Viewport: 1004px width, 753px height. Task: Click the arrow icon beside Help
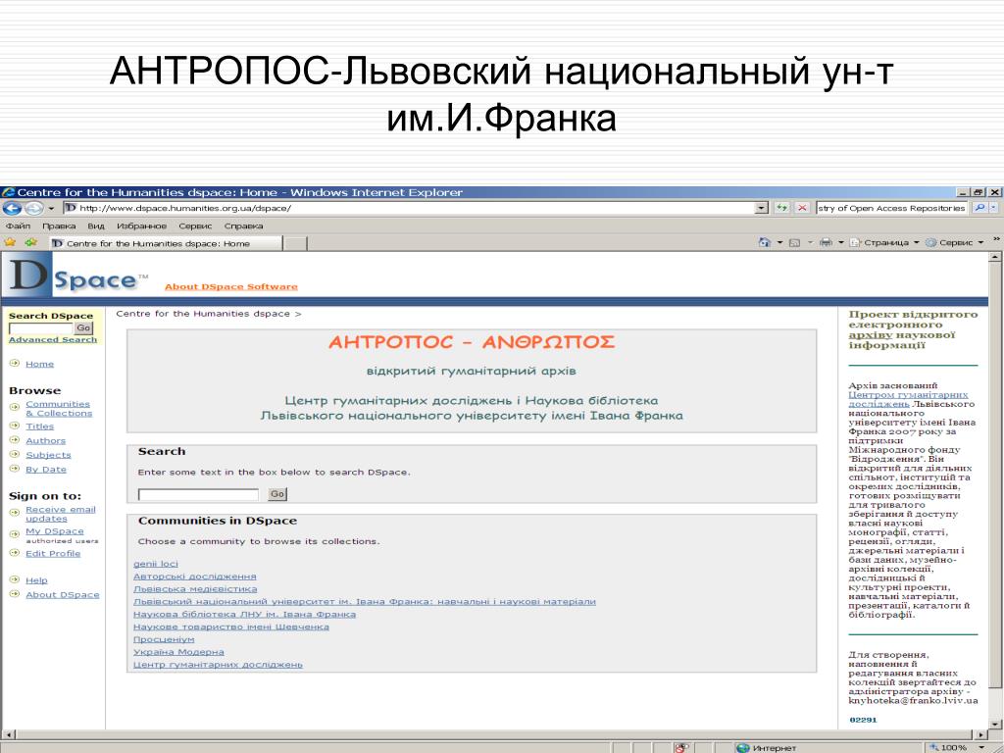point(15,580)
